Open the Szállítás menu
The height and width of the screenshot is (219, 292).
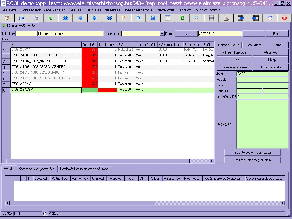tap(76, 10)
